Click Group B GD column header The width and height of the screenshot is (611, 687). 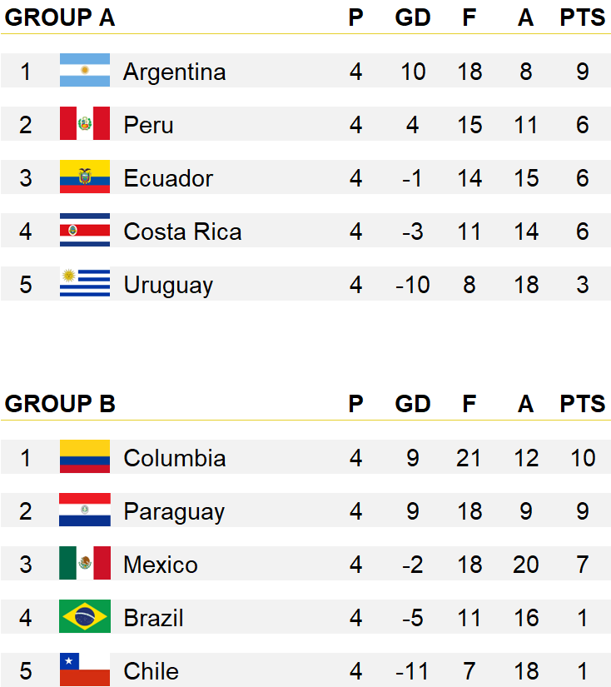point(413,404)
